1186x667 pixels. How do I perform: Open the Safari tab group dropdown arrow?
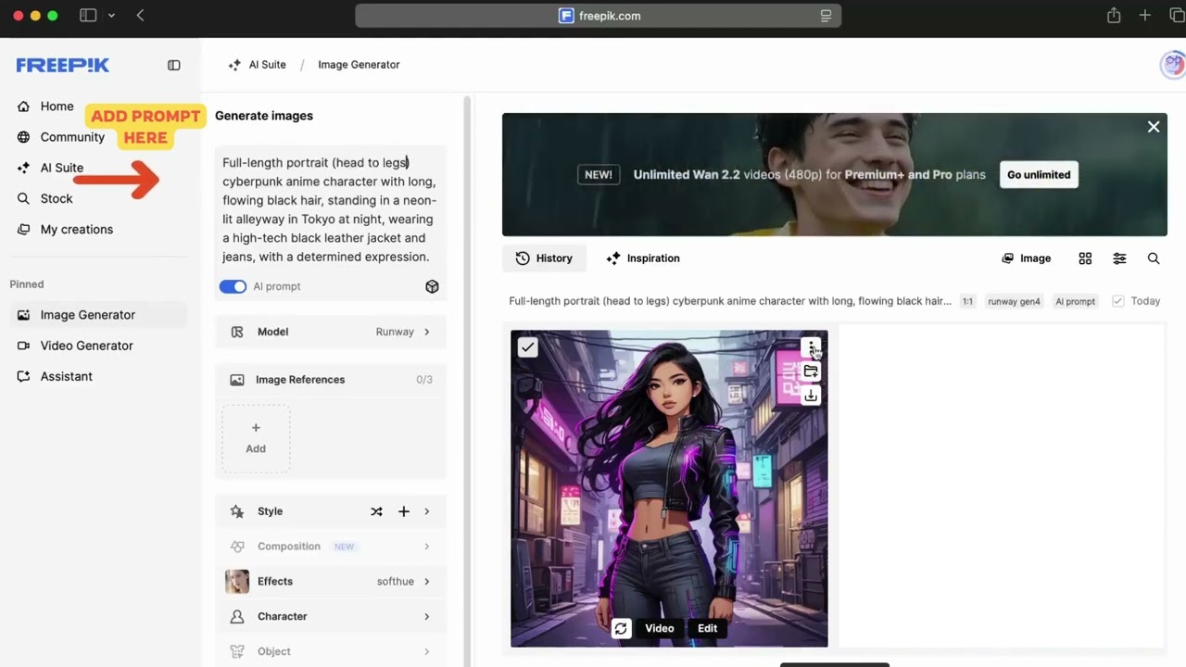click(x=111, y=16)
